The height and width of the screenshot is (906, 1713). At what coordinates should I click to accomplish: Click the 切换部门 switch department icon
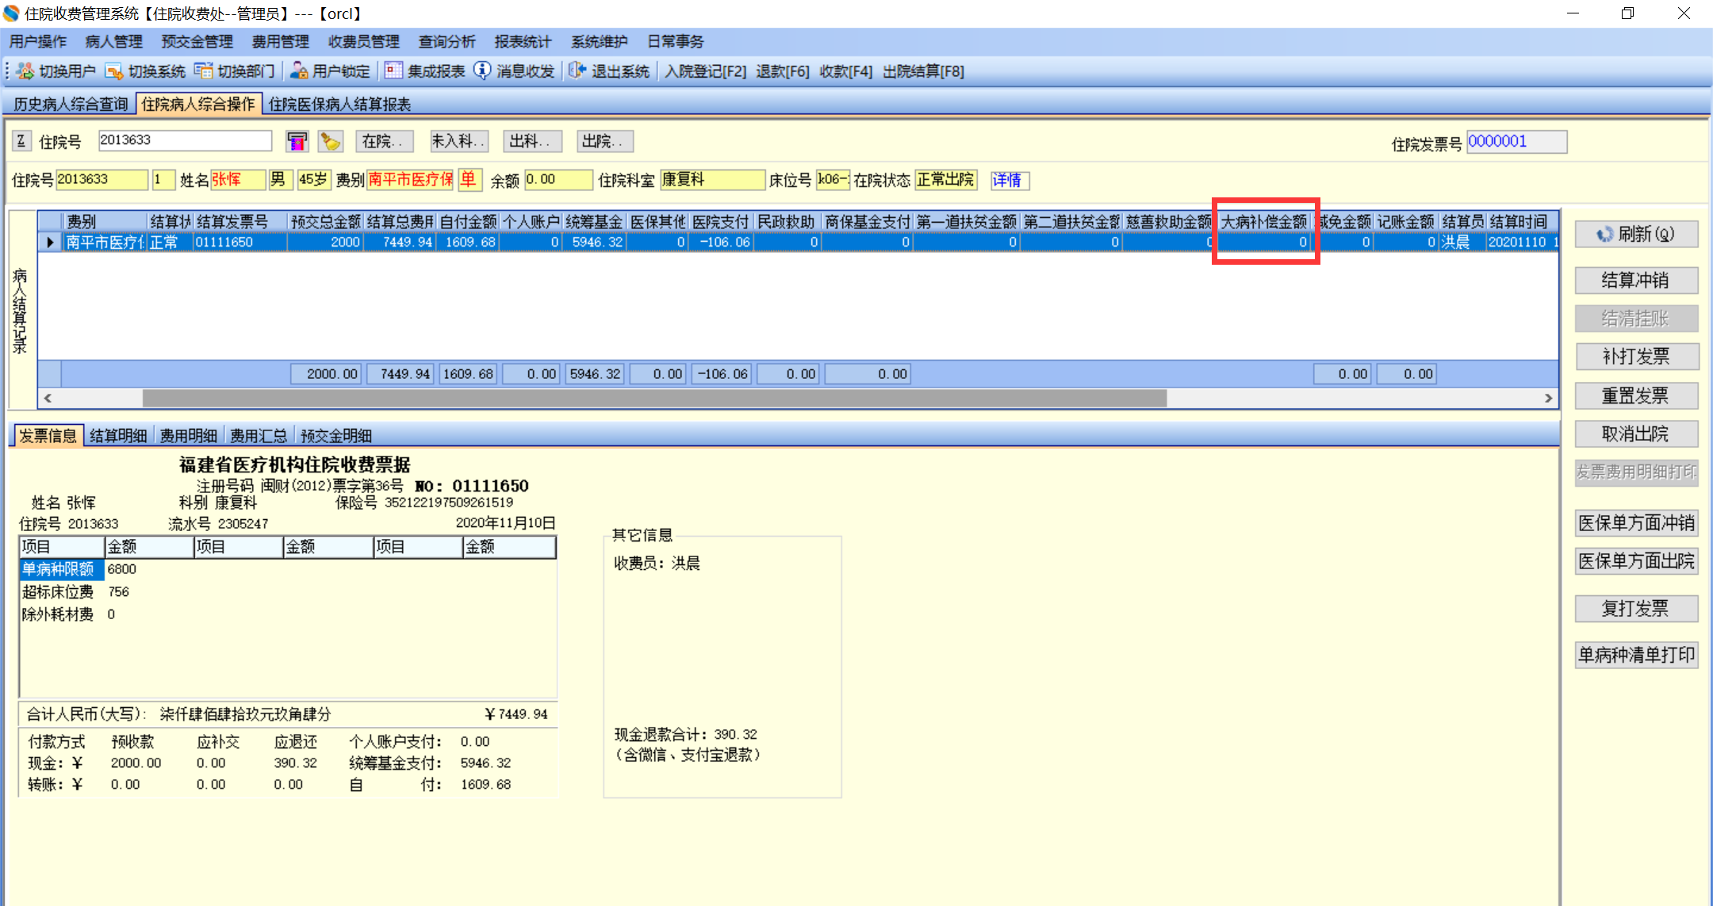coord(204,71)
